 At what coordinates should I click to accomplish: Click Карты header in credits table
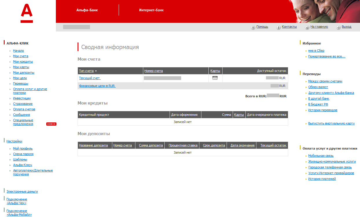(239, 115)
